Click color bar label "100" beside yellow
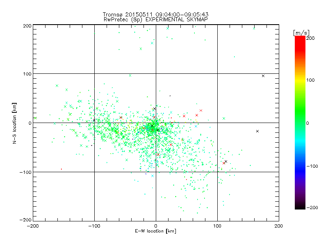This screenshot has width=328, height=246. point(310,80)
